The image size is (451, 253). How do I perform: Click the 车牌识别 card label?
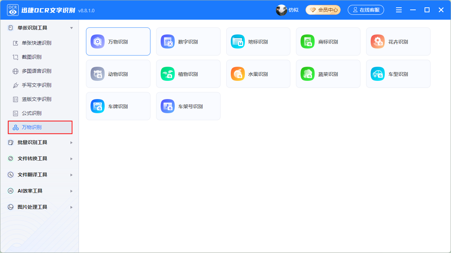pos(118,106)
